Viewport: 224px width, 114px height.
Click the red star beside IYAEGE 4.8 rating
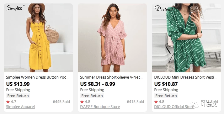pyautogui.click(x=82, y=102)
